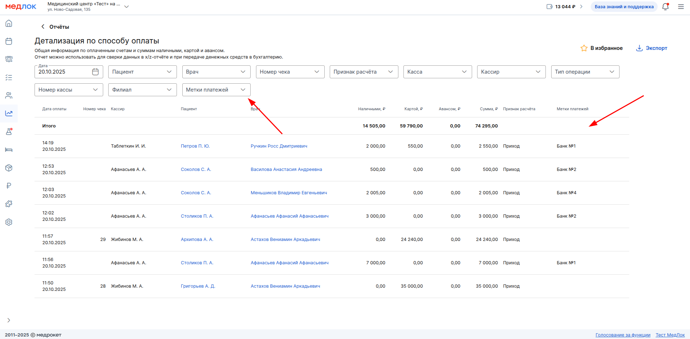This screenshot has height=339, width=690.
Task: Click База знаний и поддержка button
Action: tap(624, 7)
